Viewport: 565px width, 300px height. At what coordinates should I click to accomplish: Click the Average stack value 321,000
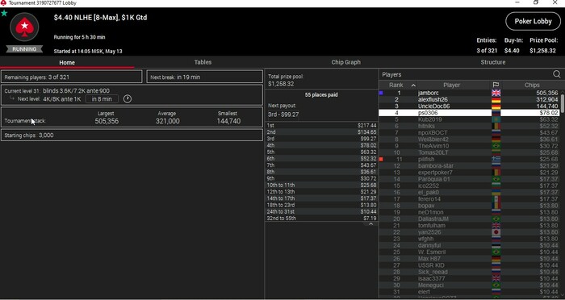tap(168, 121)
